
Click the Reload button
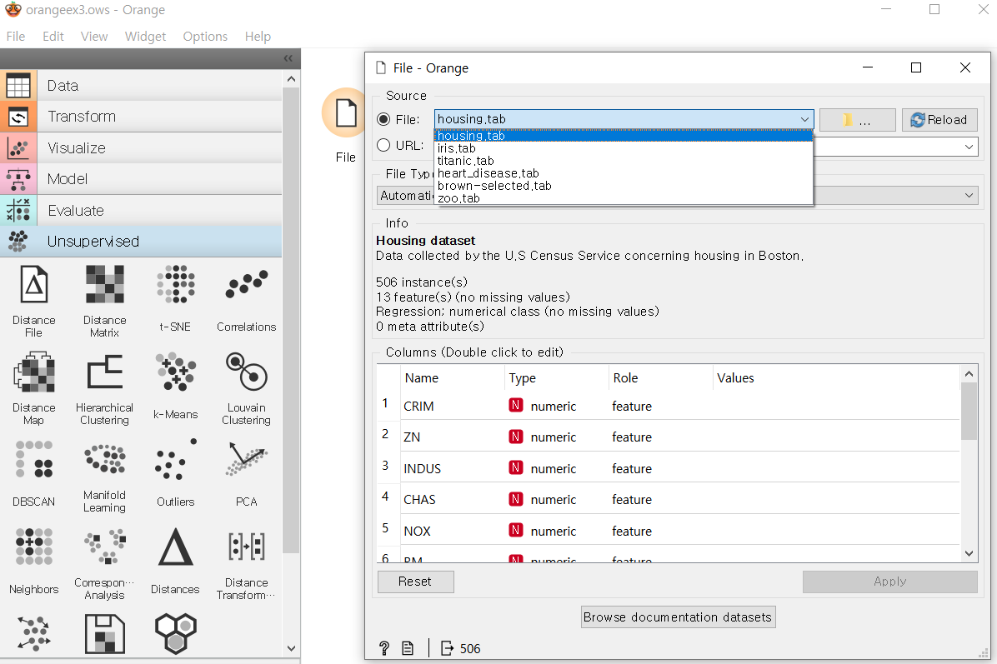click(939, 119)
